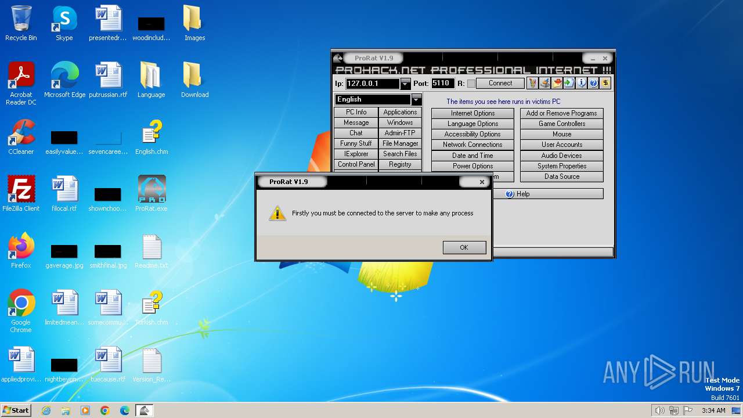Select the putrussian.rtf document

pyautogui.click(x=108, y=80)
